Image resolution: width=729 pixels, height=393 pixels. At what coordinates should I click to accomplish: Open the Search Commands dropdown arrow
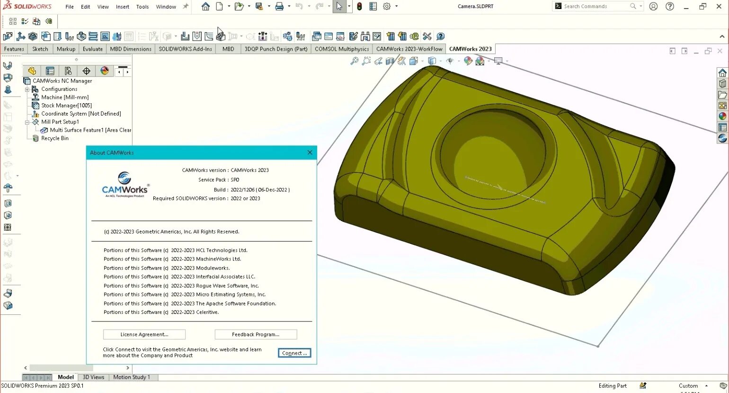[x=641, y=6]
